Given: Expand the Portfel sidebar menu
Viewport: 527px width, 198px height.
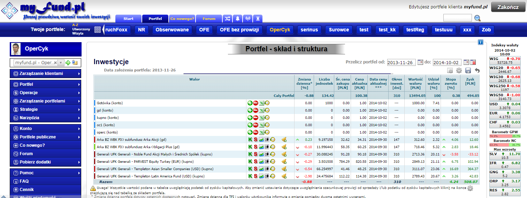Looking at the screenshot, I should point(45,84).
